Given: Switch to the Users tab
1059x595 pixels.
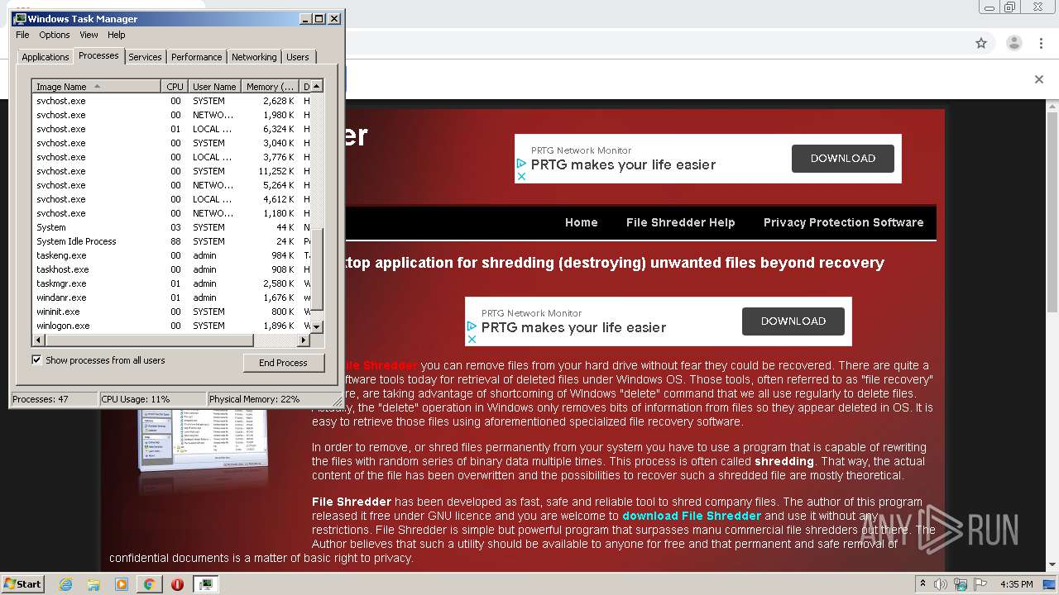Looking at the screenshot, I should 298,57.
